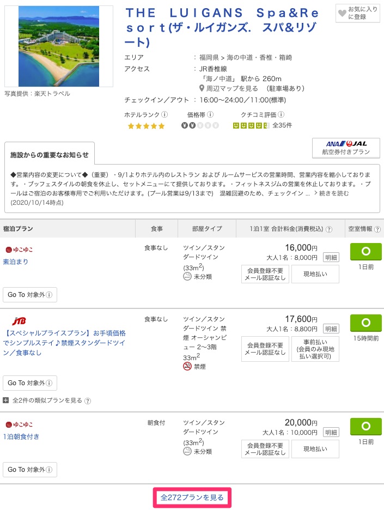Show details 明細 for the 17,600円 plan
The width and height of the screenshot is (384, 510).
[331, 329]
